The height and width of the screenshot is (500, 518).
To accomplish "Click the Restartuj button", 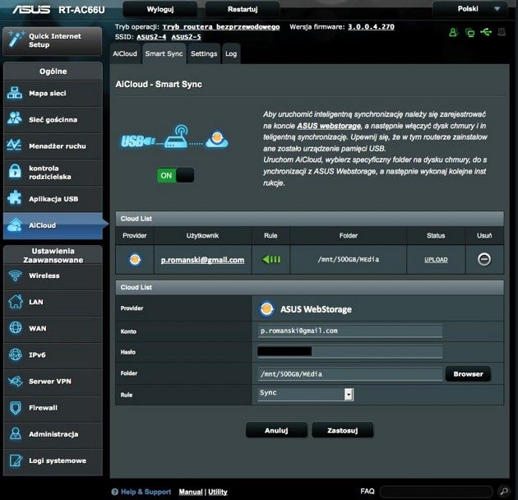I will 243,9.
